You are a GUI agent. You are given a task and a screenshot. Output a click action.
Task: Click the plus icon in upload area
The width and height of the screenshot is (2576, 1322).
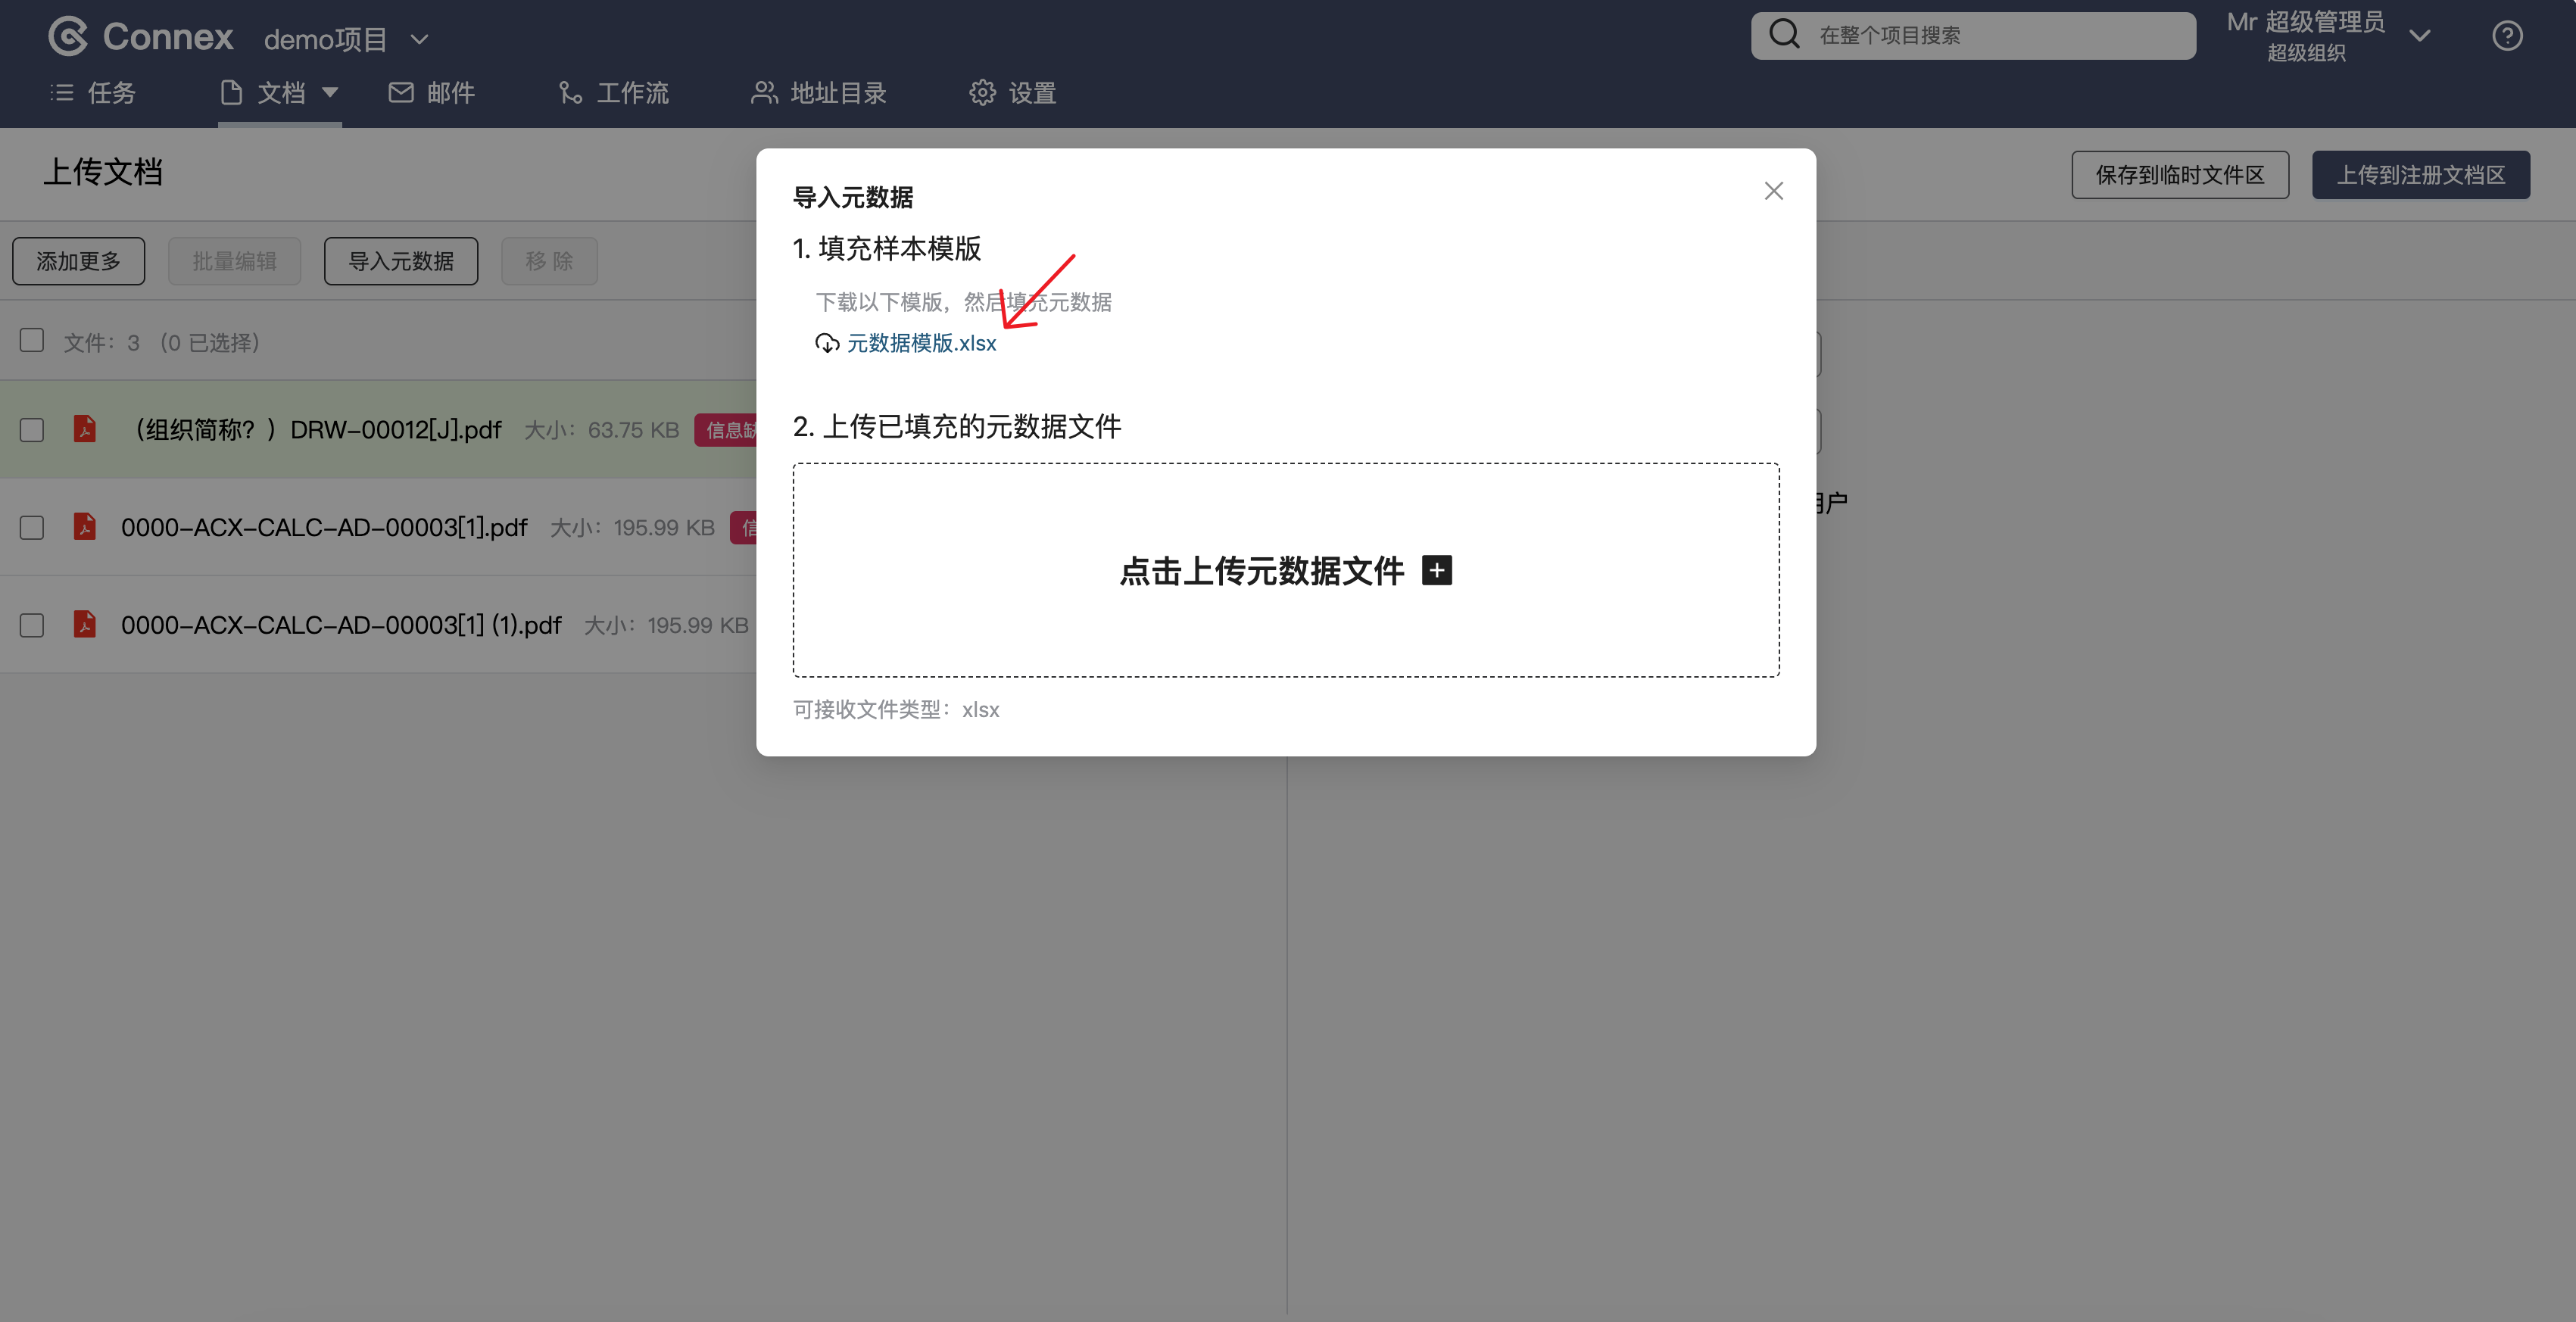(x=1436, y=570)
